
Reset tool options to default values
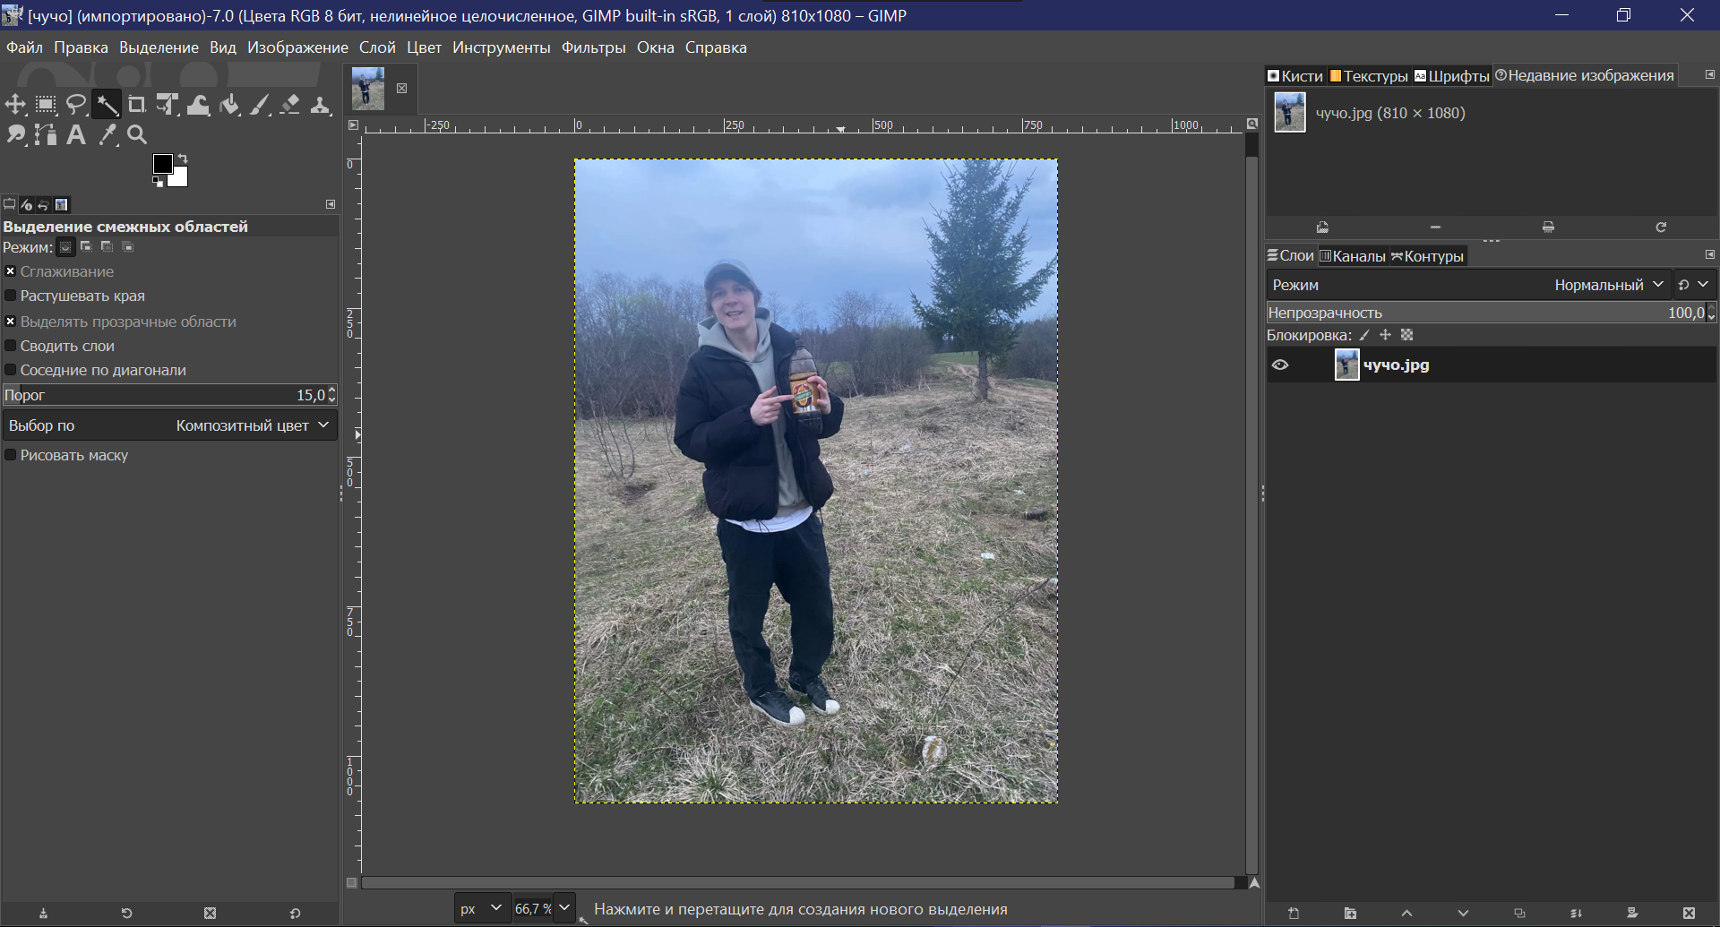tap(295, 914)
